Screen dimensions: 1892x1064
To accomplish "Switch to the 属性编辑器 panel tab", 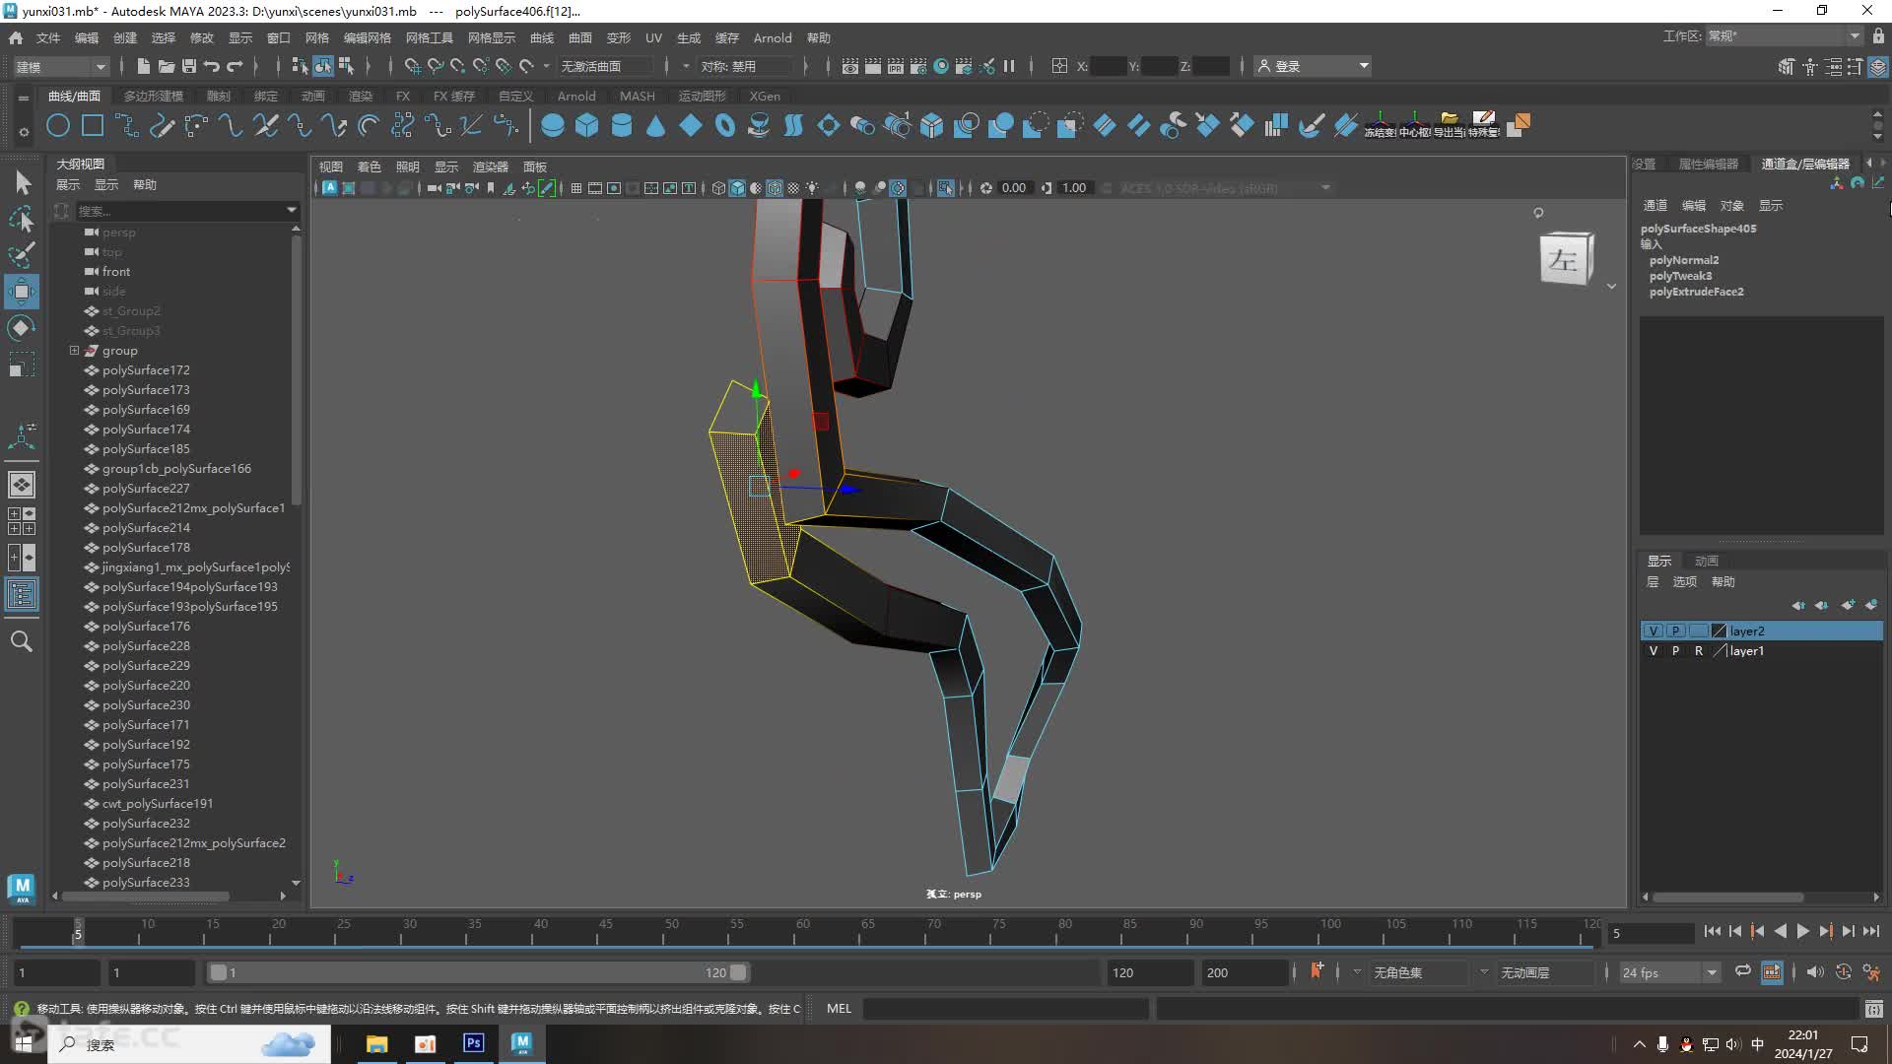I will coord(1708,164).
